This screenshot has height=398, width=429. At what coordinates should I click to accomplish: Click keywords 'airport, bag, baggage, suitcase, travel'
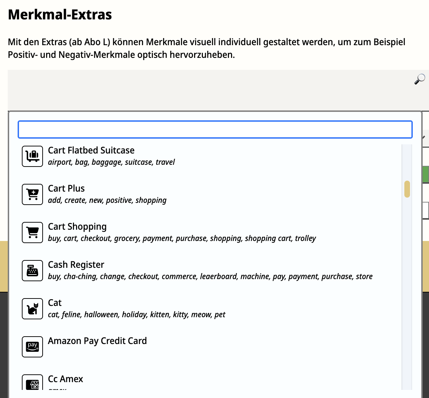111,162
